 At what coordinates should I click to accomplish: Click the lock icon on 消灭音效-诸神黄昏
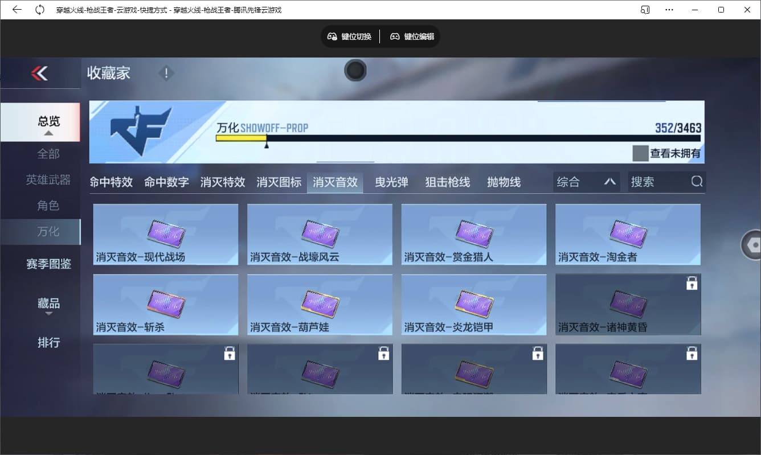[692, 282]
